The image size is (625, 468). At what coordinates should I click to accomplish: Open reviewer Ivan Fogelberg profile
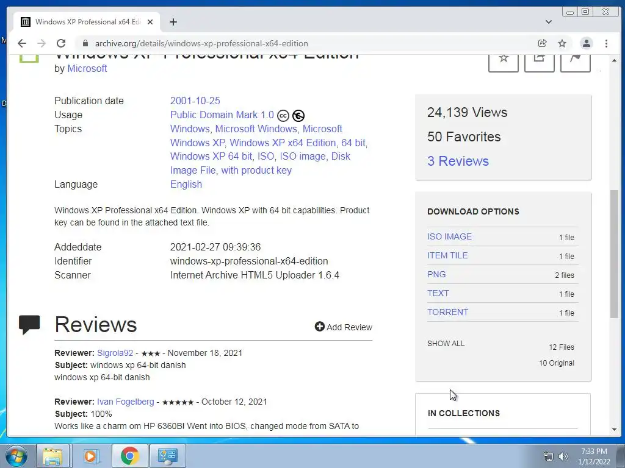pos(126,402)
